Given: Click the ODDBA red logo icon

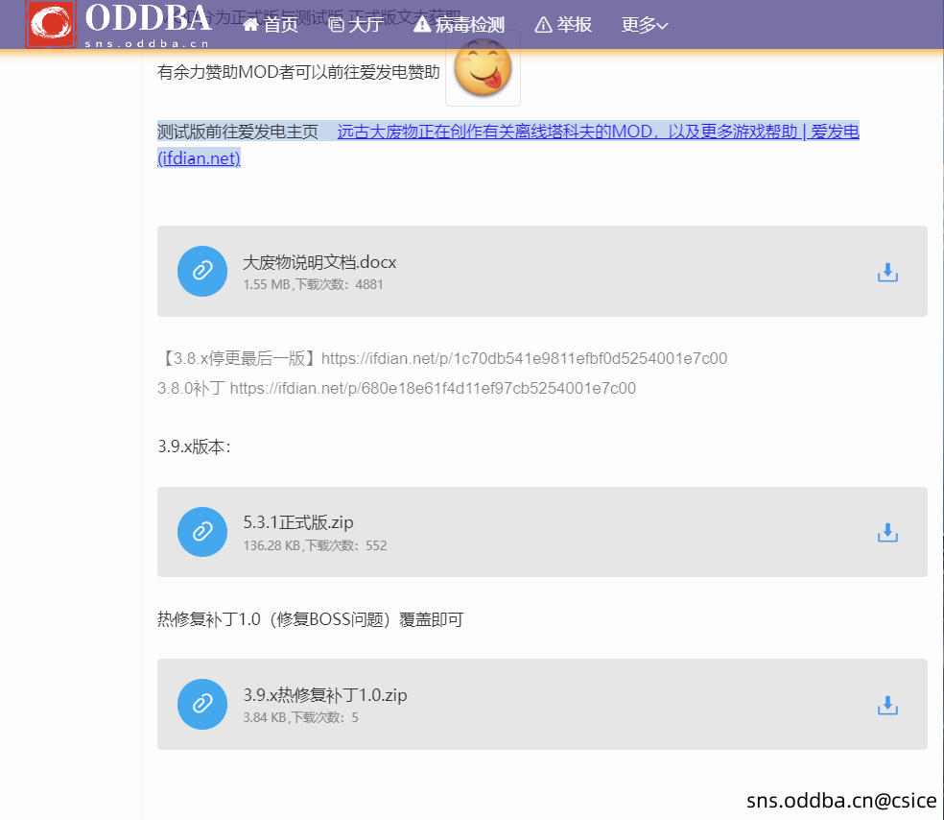Looking at the screenshot, I should tap(51, 24).
